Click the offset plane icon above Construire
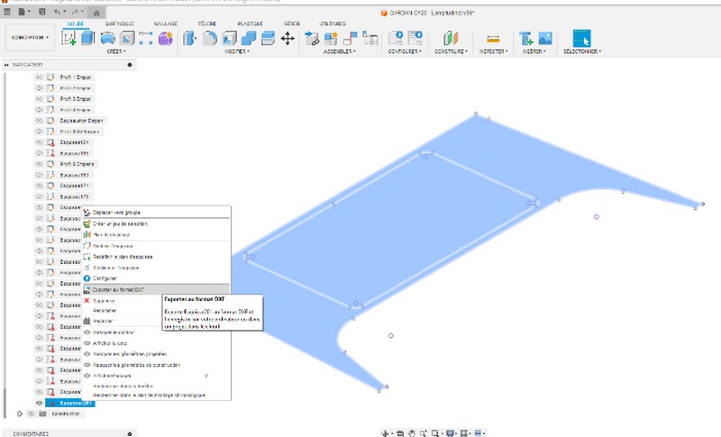721x437 pixels. 452,38
